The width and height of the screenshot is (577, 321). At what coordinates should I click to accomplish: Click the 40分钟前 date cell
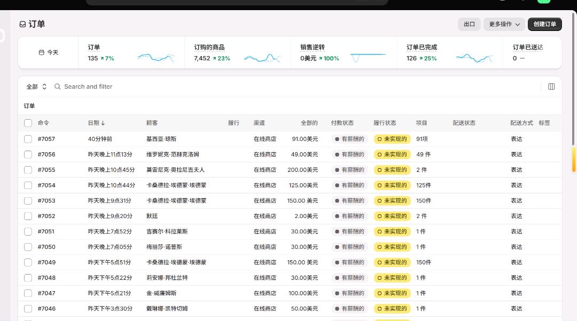coord(100,139)
